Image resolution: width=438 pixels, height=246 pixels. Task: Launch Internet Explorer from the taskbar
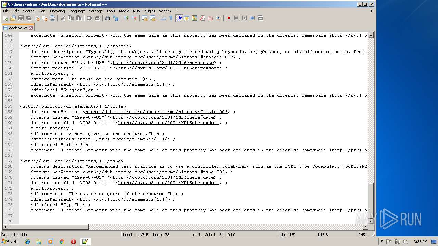click(27, 242)
